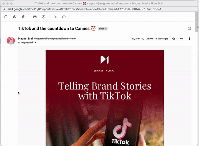The height and width of the screenshot is (146, 199).
Task: Click the Magnet Media logo in the email
Action: click(104, 60)
